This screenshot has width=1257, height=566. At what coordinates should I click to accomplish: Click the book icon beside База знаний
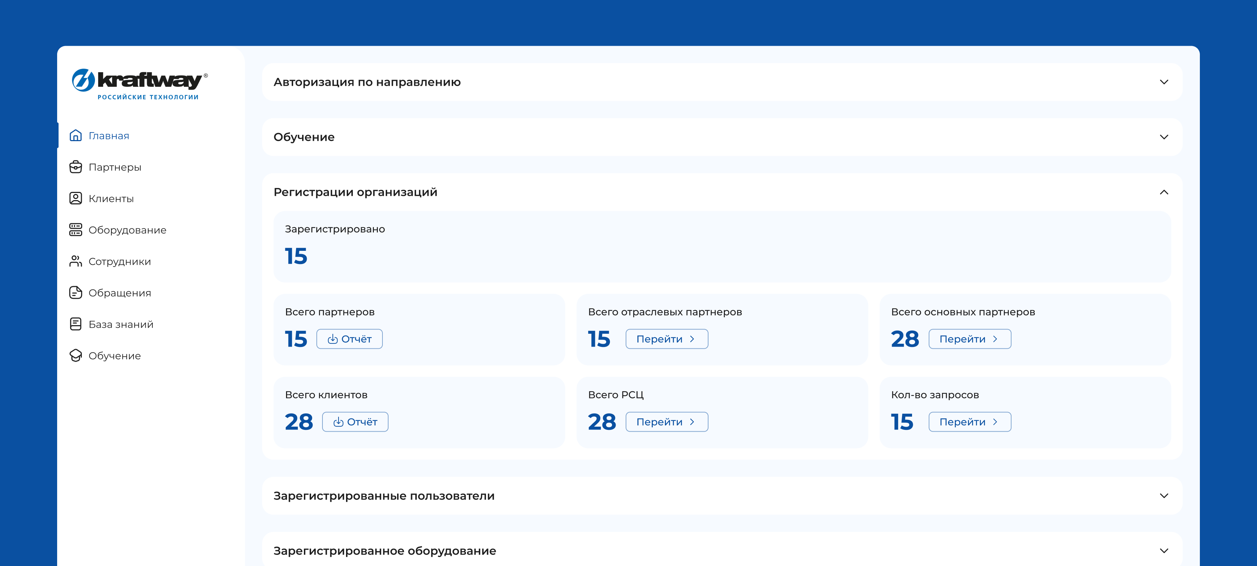click(x=76, y=324)
